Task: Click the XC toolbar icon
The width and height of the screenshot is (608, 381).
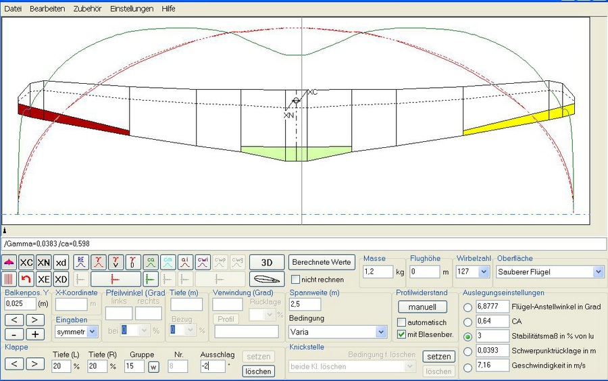Action: [26, 262]
